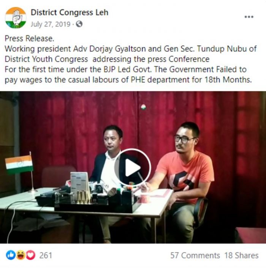Open the three-dot post options menu
This screenshot has height=268, width=266.
249,17
